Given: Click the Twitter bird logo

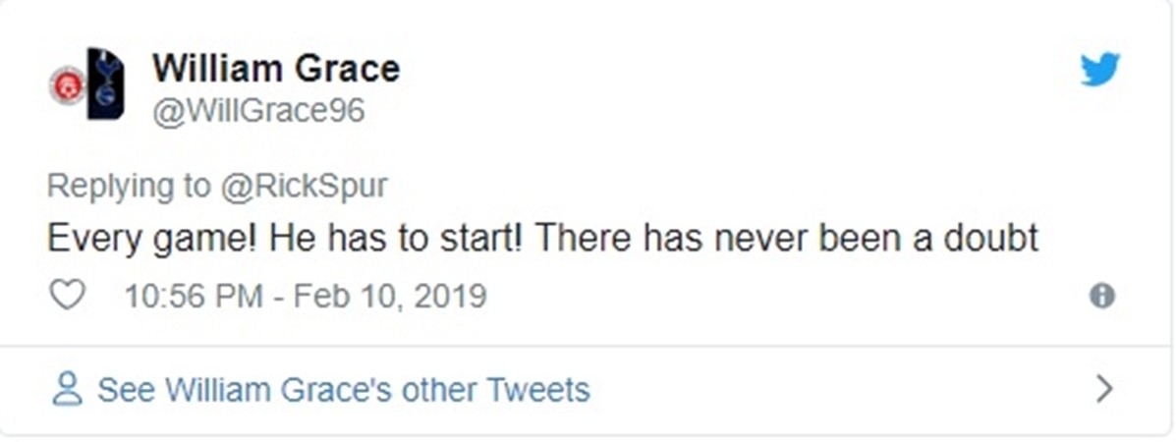Looking at the screenshot, I should coord(1100,70).
